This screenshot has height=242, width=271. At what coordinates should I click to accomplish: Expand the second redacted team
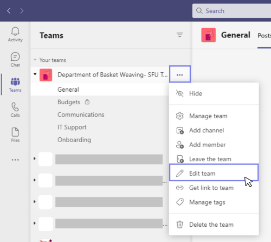click(35, 180)
